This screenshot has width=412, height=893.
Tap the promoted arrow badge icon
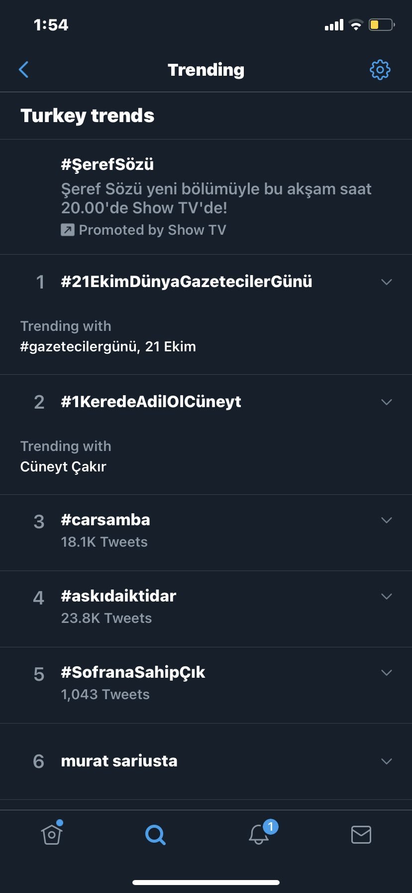[x=68, y=230]
